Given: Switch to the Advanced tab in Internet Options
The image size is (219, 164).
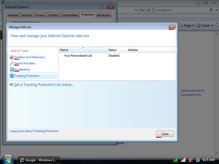Looking at the screenshot, I should pyautogui.click(x=103, y=15).
